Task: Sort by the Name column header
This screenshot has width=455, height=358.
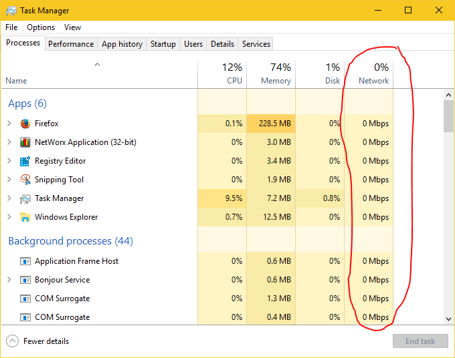Action: point(98,74)
